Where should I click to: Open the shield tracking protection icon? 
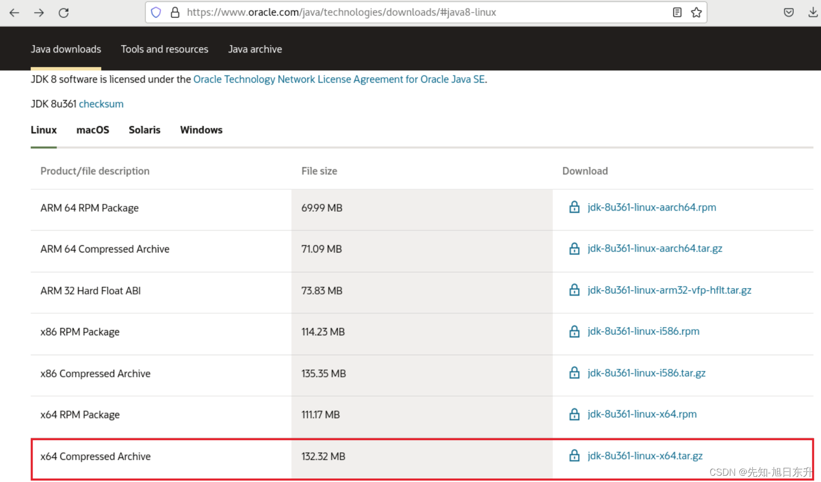[156, 12]
